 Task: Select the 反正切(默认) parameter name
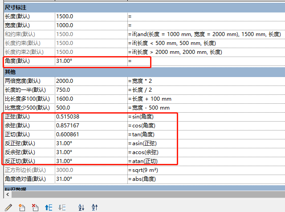20,161
